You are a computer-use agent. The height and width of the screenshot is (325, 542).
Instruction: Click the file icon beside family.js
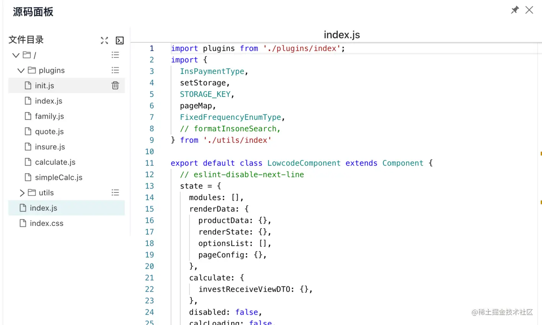28,116
